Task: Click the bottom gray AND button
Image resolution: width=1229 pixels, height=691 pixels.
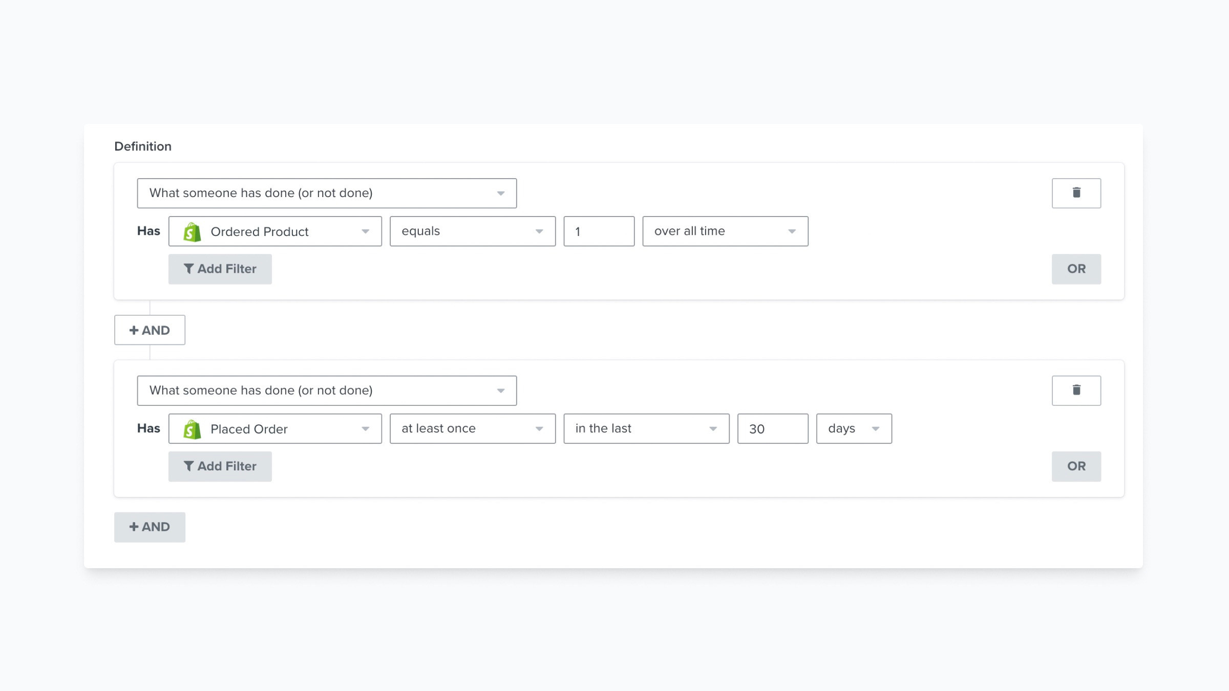Action: 150,527
